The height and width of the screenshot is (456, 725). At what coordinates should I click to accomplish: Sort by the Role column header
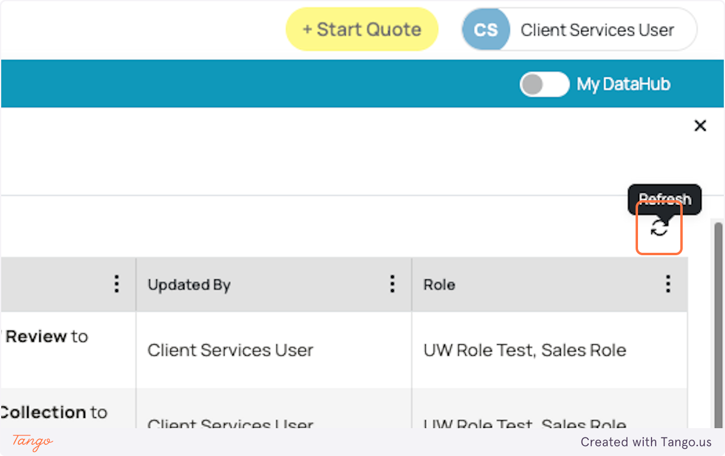(439, 285)
